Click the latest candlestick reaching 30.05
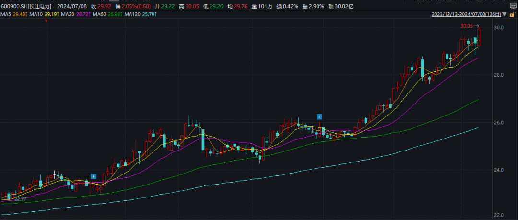Viewport: 518px width, 220px height. coord(479,37)
